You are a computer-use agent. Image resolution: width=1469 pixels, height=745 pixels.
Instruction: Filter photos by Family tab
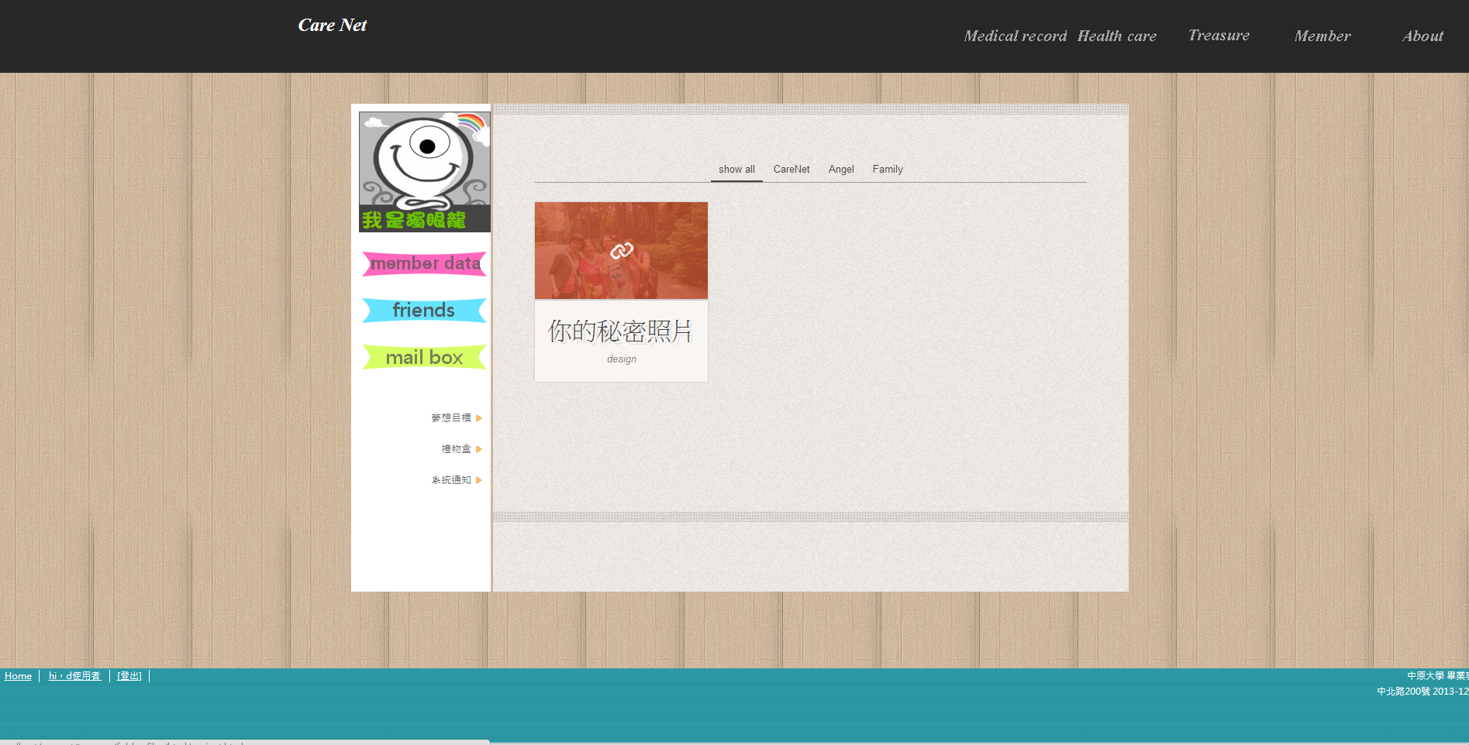point(888,170)
